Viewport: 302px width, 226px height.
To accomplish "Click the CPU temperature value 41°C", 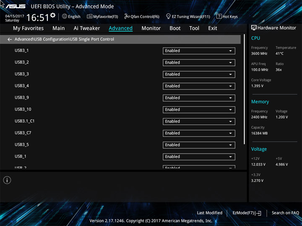I will pos(279,54).
